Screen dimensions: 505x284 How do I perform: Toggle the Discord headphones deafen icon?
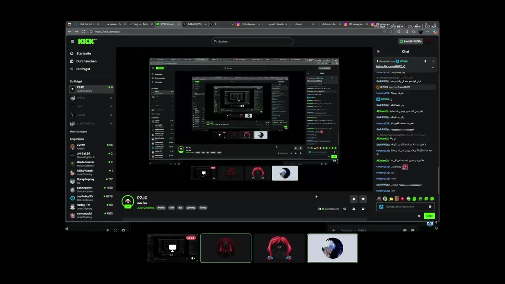pos(116,230)
